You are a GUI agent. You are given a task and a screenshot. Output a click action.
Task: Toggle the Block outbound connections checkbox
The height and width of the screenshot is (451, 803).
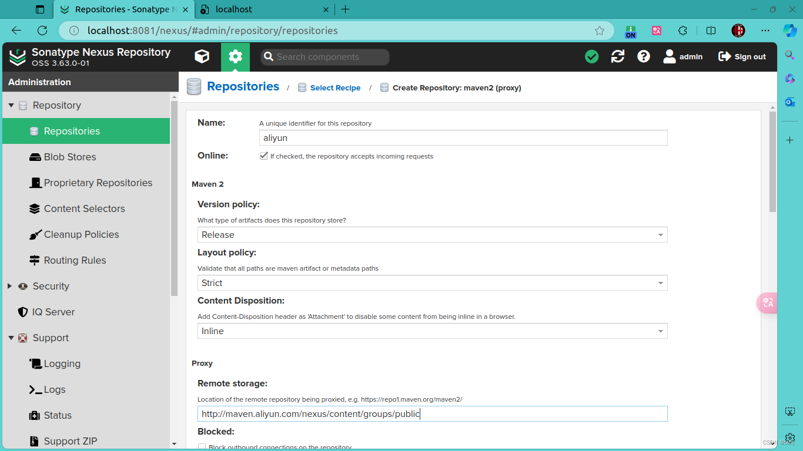point(202,447)
